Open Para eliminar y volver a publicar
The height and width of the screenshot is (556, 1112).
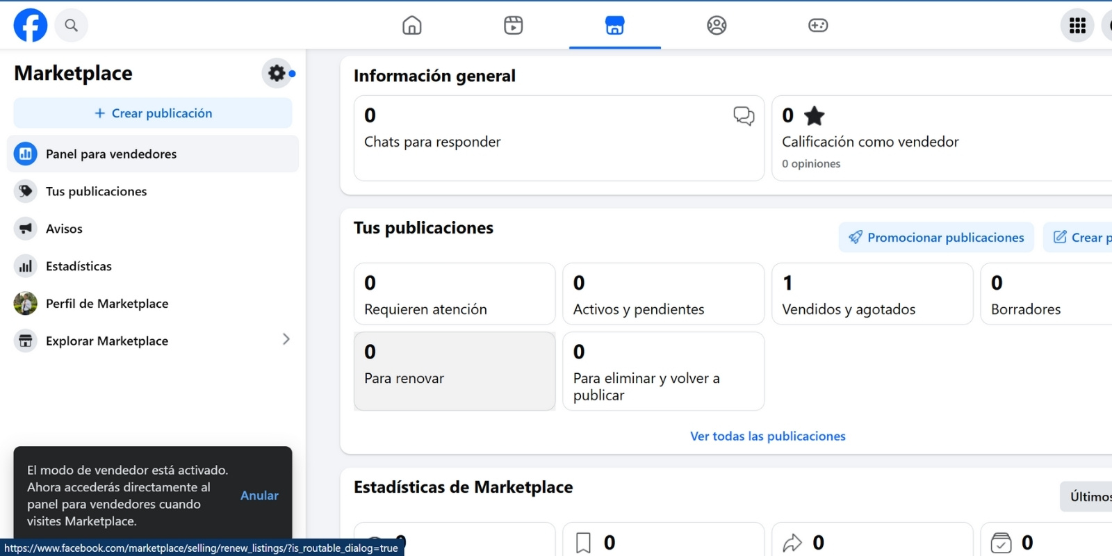tap(664, 371)
